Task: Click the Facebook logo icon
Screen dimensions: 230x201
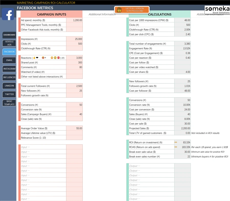Action: click(x=8, y=14)
